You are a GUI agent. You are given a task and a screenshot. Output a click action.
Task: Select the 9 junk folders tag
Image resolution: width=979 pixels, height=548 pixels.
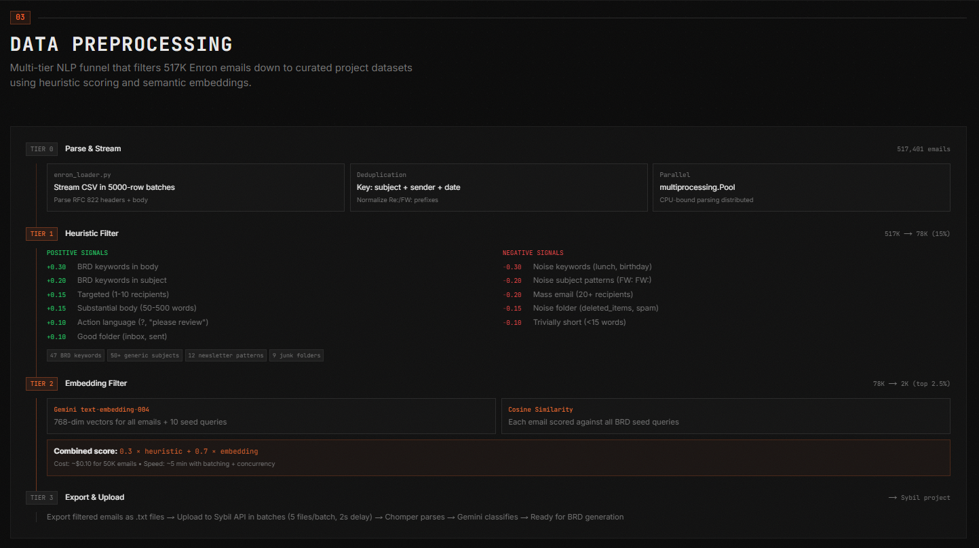coord(296,355)
